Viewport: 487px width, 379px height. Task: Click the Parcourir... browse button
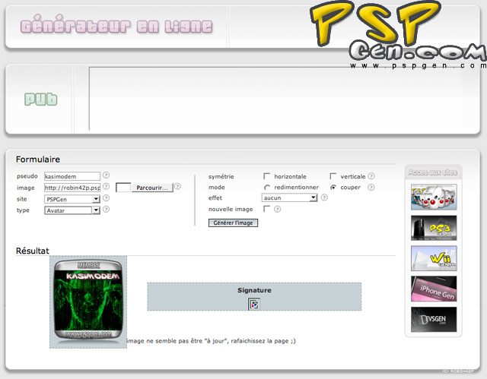(152, 188)
